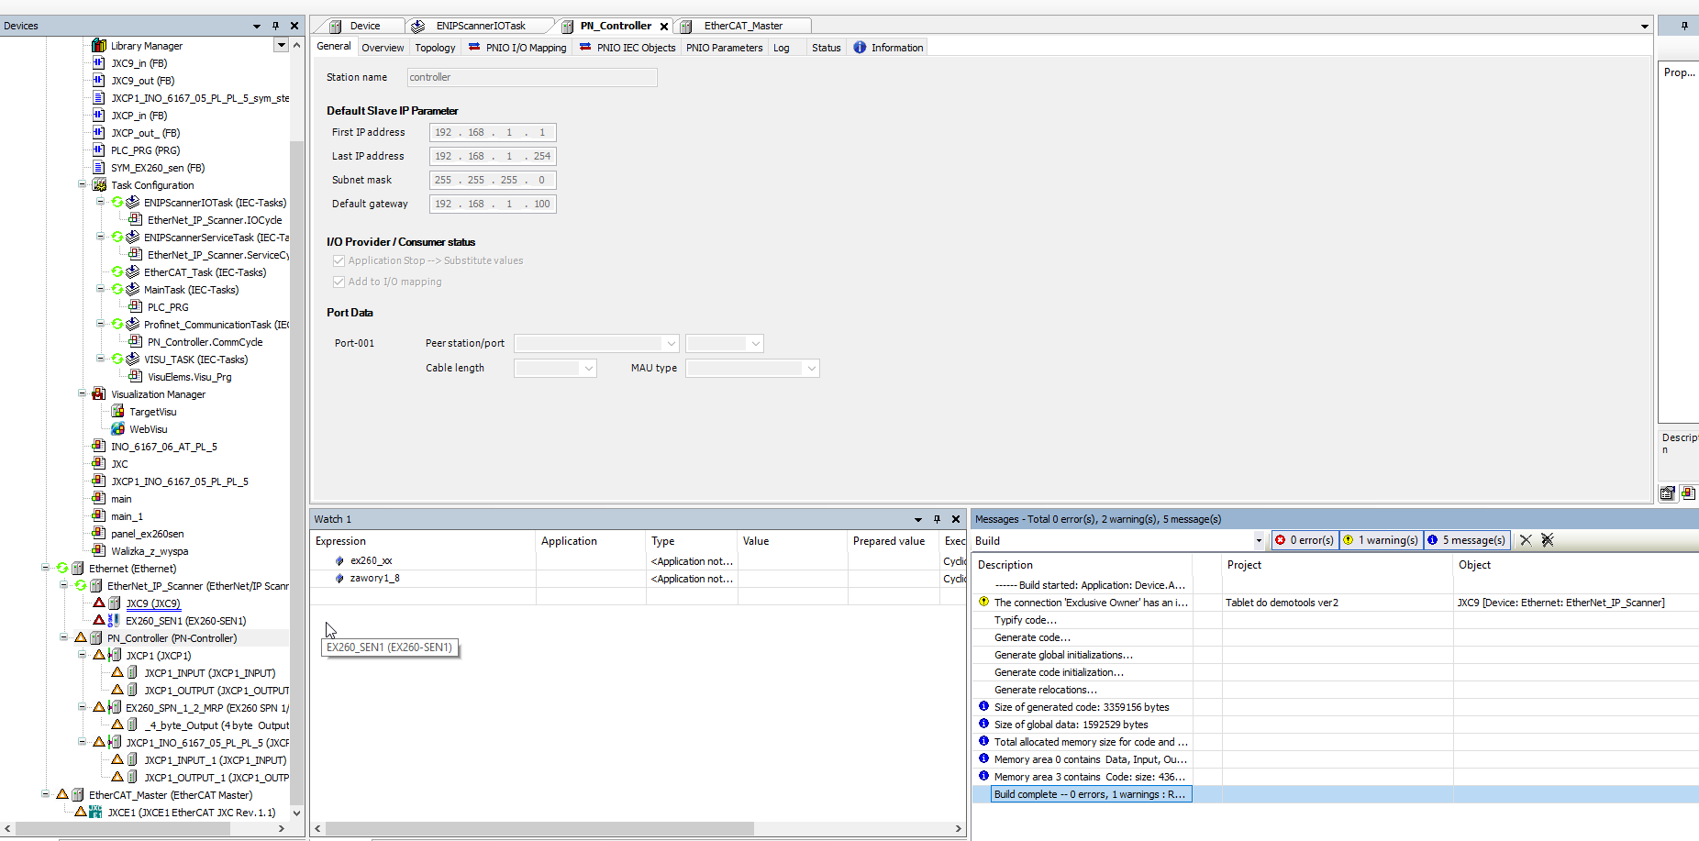Viewport: 1699px width, 841px height.
Task: Click the Task Configuration icon in tree
Action: click(x=99, y=185)
